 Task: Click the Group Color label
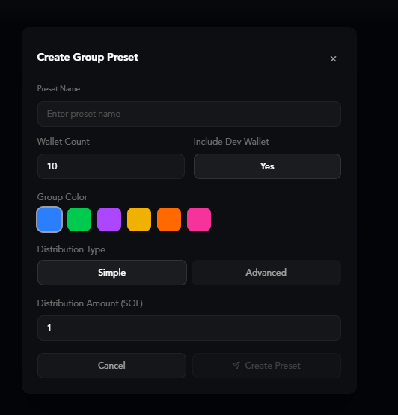tap(62, 197)
